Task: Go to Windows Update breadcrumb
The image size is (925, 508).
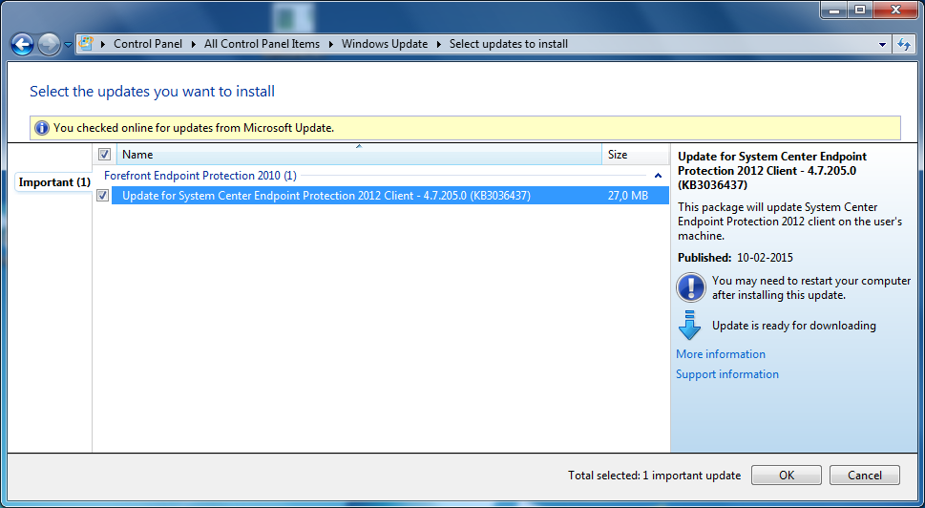Action: (x=385, y=44)
